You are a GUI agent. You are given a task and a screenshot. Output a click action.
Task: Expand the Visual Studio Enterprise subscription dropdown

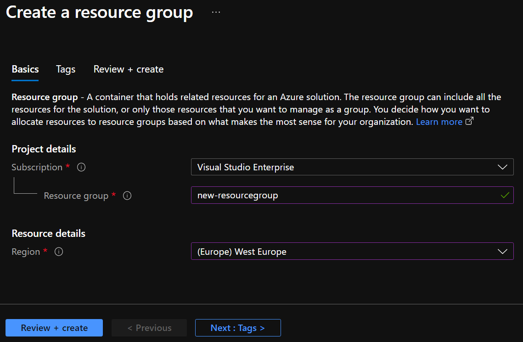[x=352, y=167]
